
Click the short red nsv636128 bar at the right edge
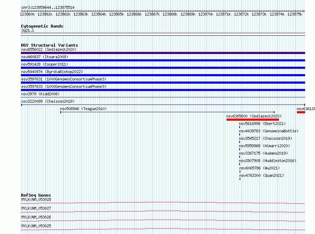click(301, 112)
